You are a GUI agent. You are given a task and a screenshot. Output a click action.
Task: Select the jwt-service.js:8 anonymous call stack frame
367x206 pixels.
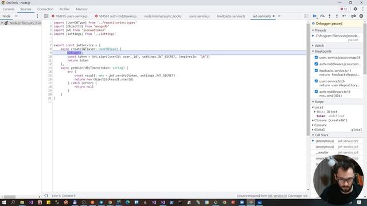tap(337, 146)
